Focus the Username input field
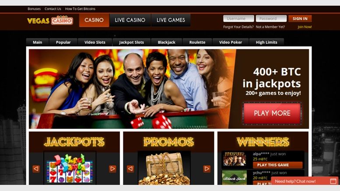Screen dimensions: 340x191 coord(238,19)
